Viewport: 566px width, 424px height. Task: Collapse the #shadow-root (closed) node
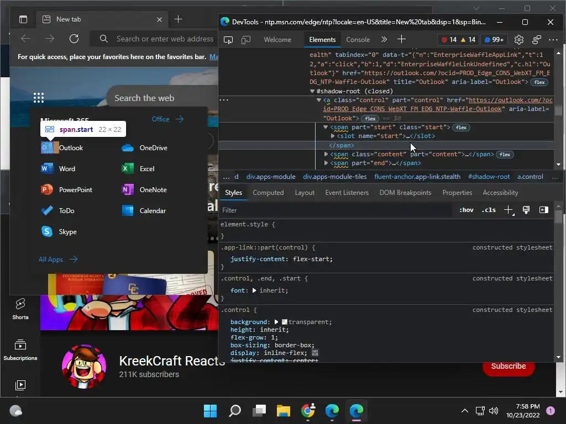312,91
